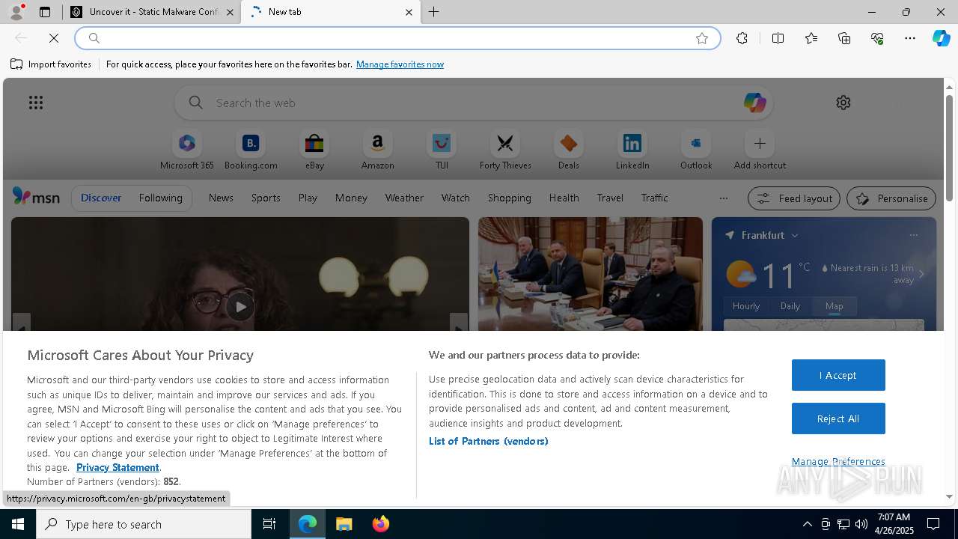The width and height of the screenshot is (958, 539).
Task: Stop loading the page
Action: (54, 38)
